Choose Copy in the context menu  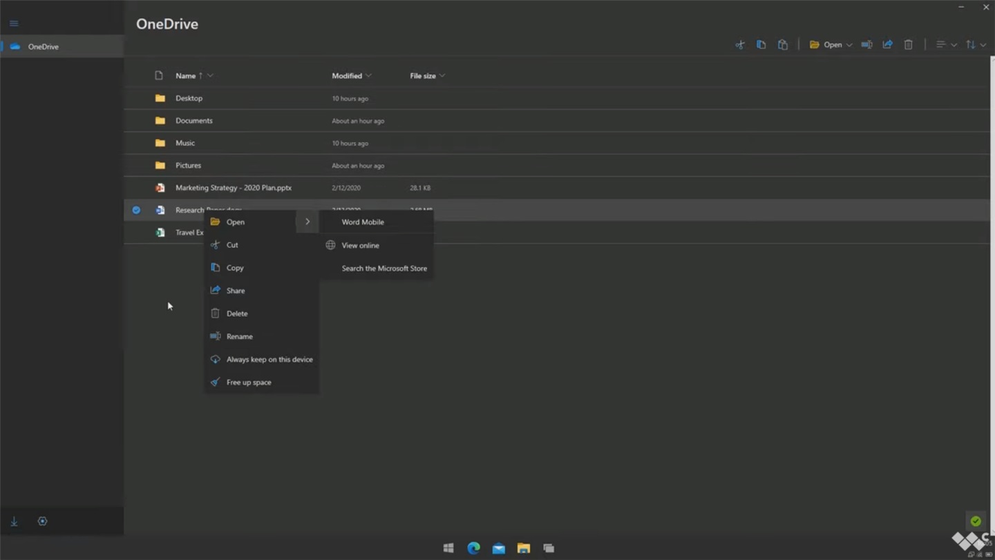(261, 267)
